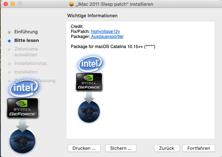Open the Ausdauersportler link
This screenshot has height=157, width=222.
pos(107,37)
